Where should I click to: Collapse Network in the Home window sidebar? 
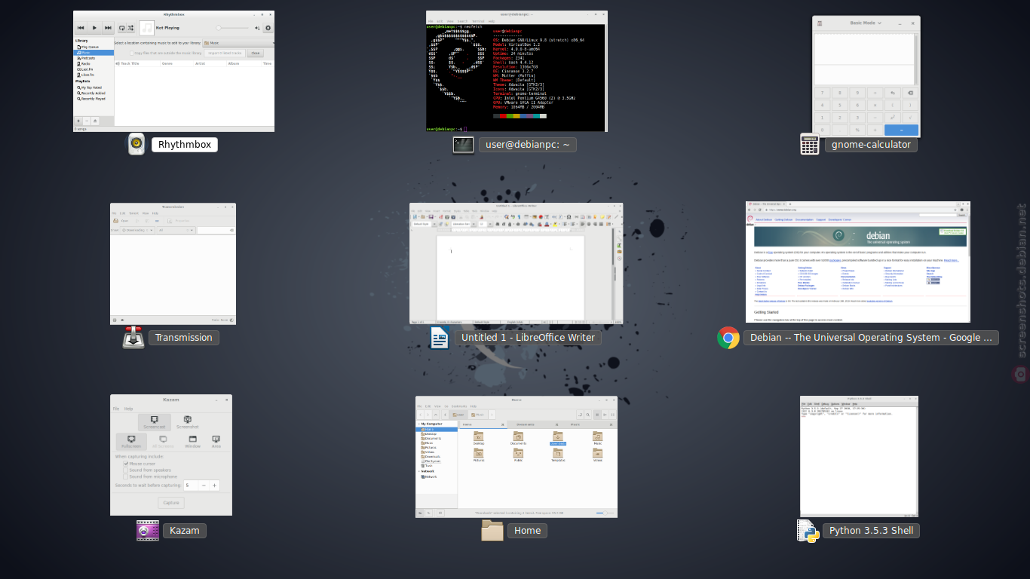coord(418,471)
